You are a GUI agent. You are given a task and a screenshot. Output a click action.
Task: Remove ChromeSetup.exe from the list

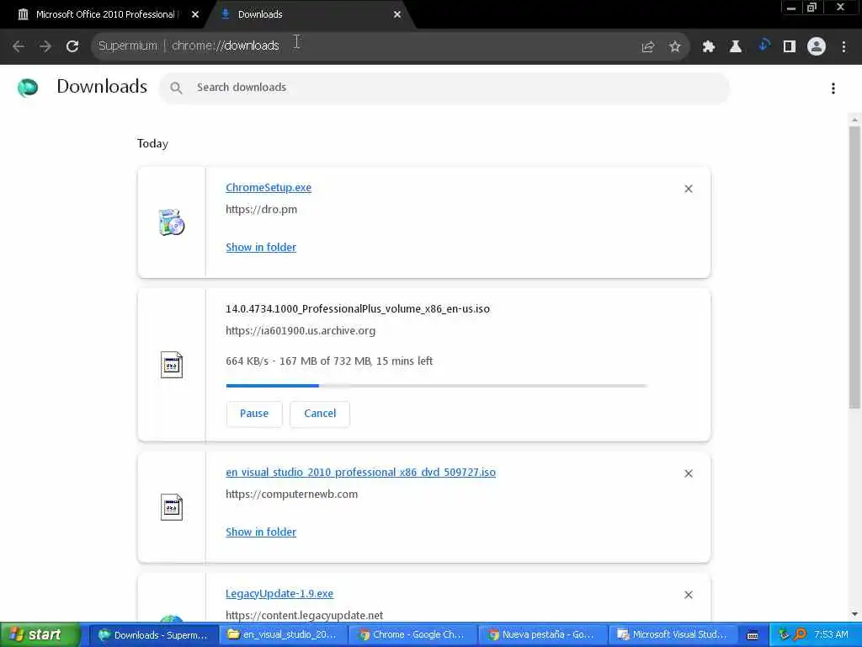689,190
